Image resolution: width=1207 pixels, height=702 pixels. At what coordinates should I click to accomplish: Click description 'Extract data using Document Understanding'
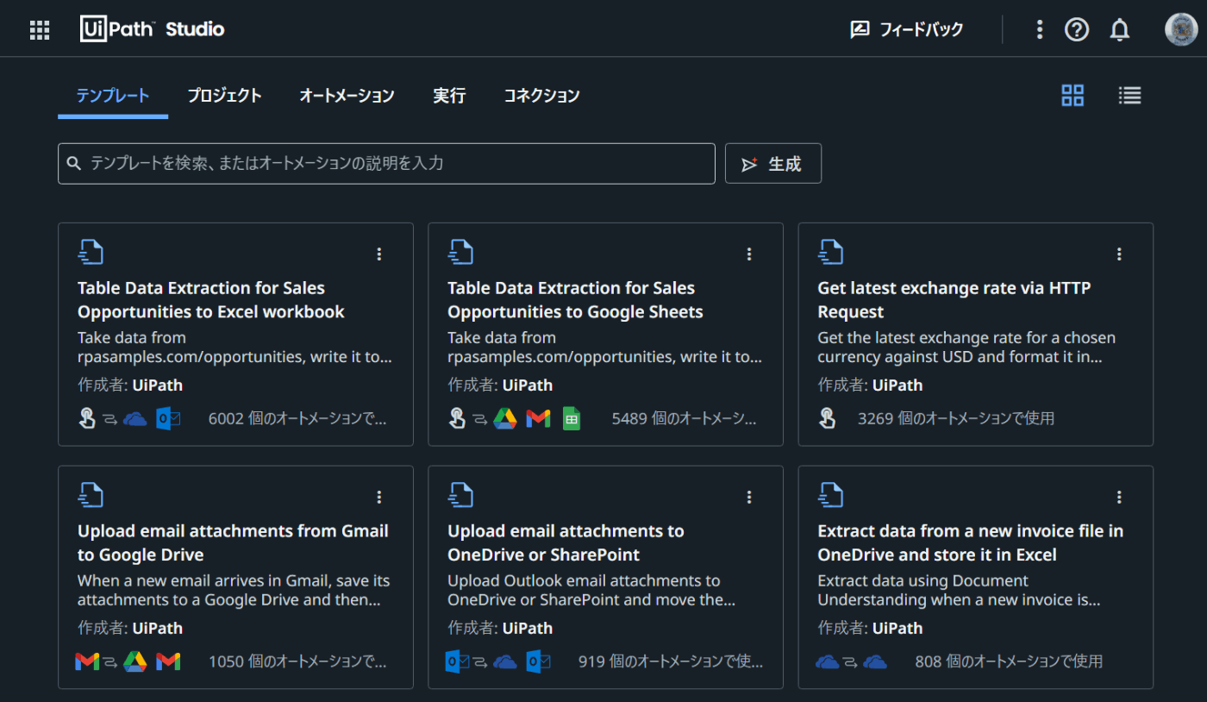(959, 591)
